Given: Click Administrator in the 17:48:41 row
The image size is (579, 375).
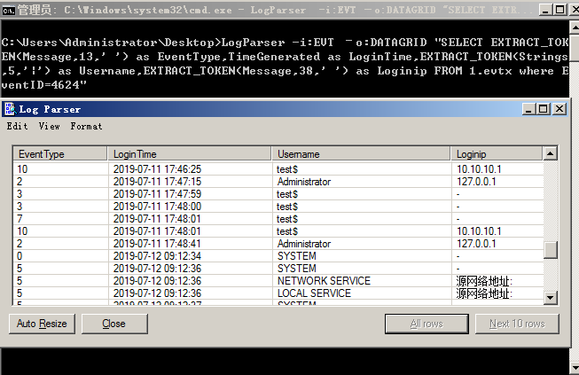Looking at the screenshot, I should tap(362, 244).
